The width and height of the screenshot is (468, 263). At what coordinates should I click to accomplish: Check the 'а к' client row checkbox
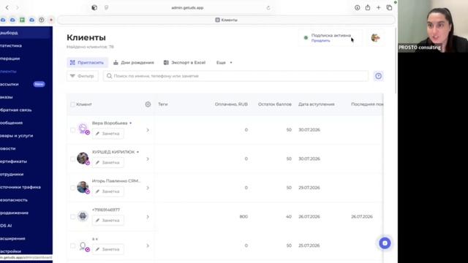(72, 245)
